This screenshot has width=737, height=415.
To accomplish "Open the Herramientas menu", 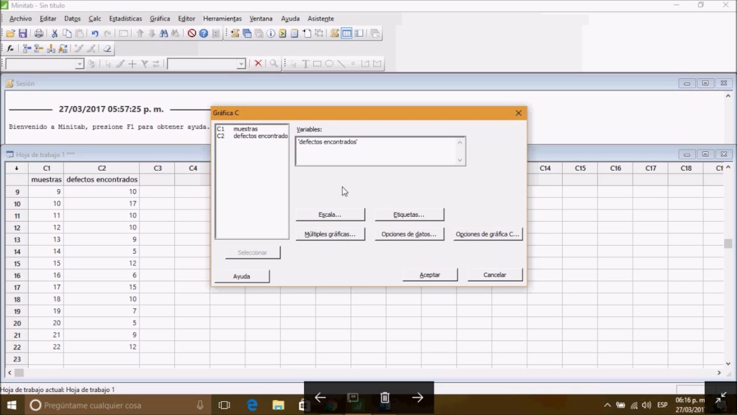I will 222,18.
